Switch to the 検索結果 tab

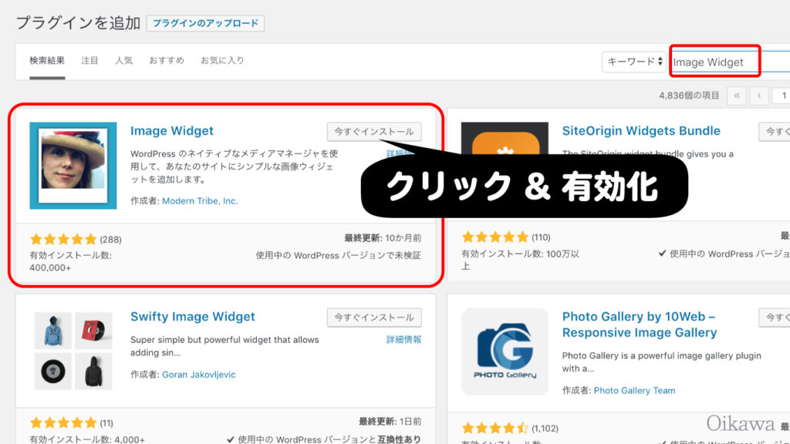(47, 60)
